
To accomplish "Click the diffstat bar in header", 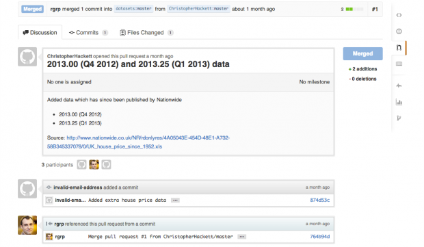I will click(x=354, y=9).
